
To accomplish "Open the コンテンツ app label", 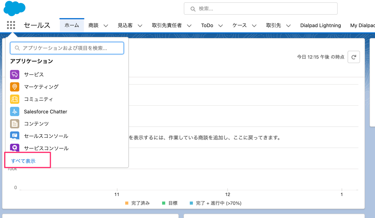I will point(37,124).
